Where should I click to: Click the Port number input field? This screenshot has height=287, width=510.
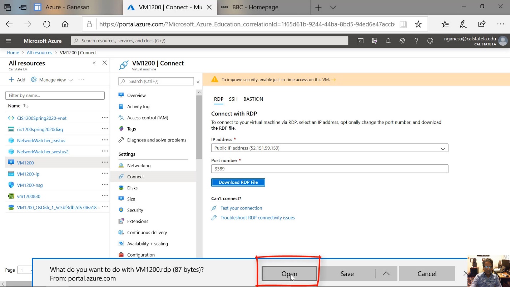coord(329,169)
